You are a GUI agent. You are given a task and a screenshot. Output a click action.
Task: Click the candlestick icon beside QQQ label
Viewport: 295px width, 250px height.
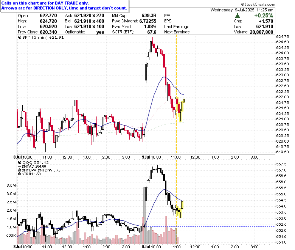[19, 162]
